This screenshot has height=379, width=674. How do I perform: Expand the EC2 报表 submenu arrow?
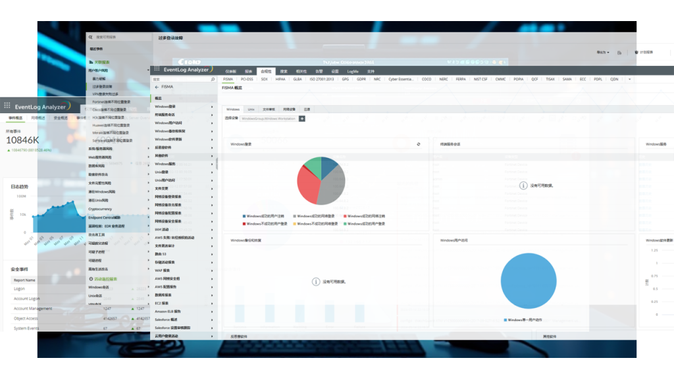pos(212,303)
